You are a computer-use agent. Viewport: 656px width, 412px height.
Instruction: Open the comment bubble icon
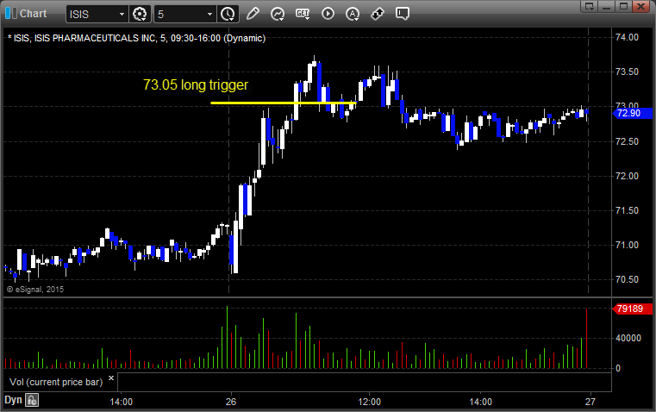tap(403, 14)
